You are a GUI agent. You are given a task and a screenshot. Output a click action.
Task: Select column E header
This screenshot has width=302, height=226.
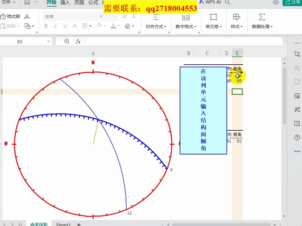(237, 53)
